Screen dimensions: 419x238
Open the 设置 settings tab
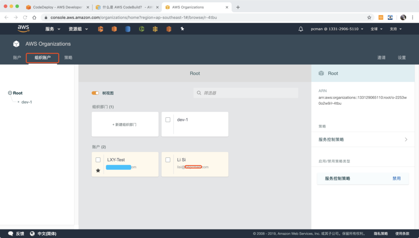click(x=402, y=57)
